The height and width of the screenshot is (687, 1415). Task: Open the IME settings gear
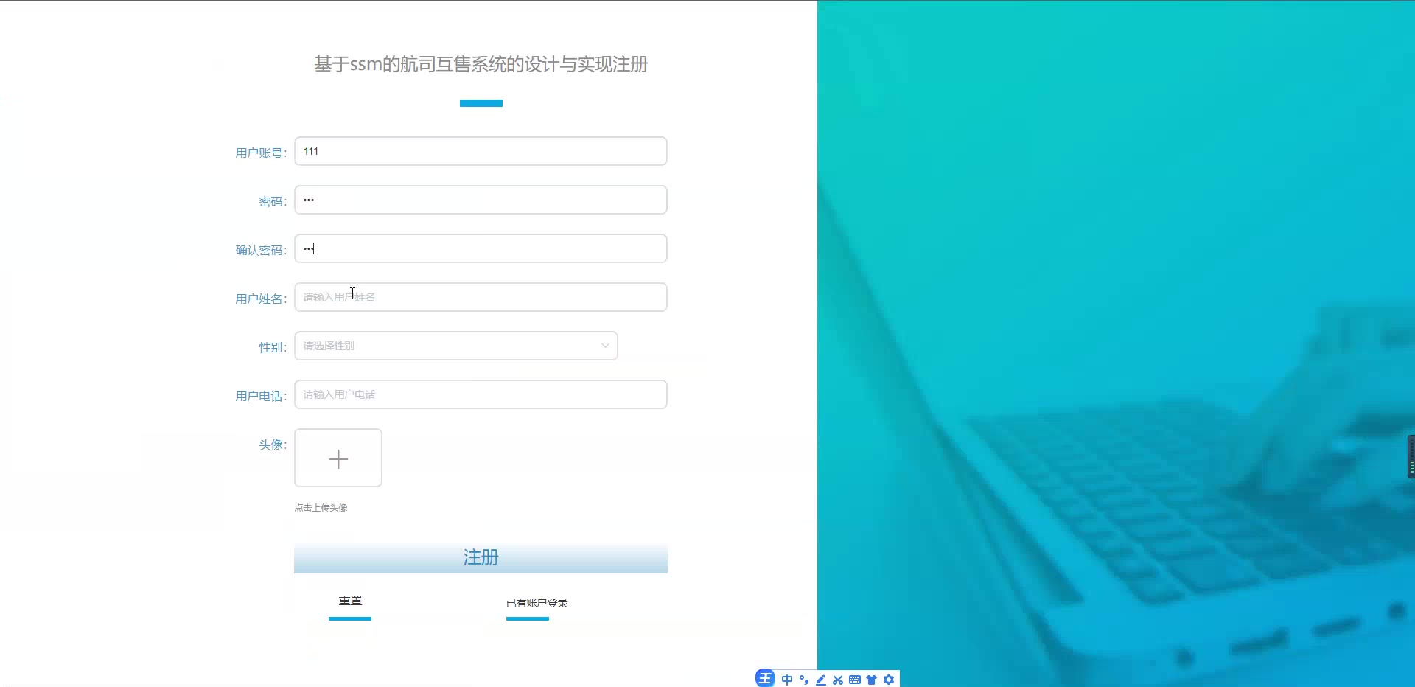click(889, 680)
